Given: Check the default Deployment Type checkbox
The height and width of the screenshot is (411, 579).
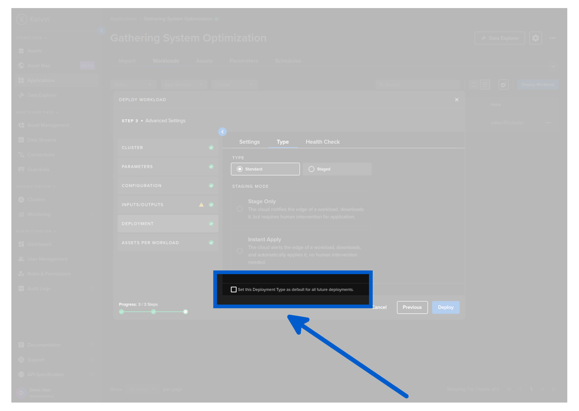Looking at the screenshot, I should (234, 290).
